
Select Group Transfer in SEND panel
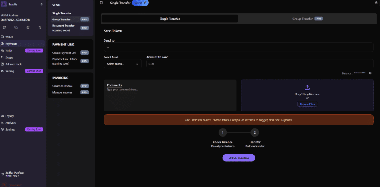pos(61,19)
